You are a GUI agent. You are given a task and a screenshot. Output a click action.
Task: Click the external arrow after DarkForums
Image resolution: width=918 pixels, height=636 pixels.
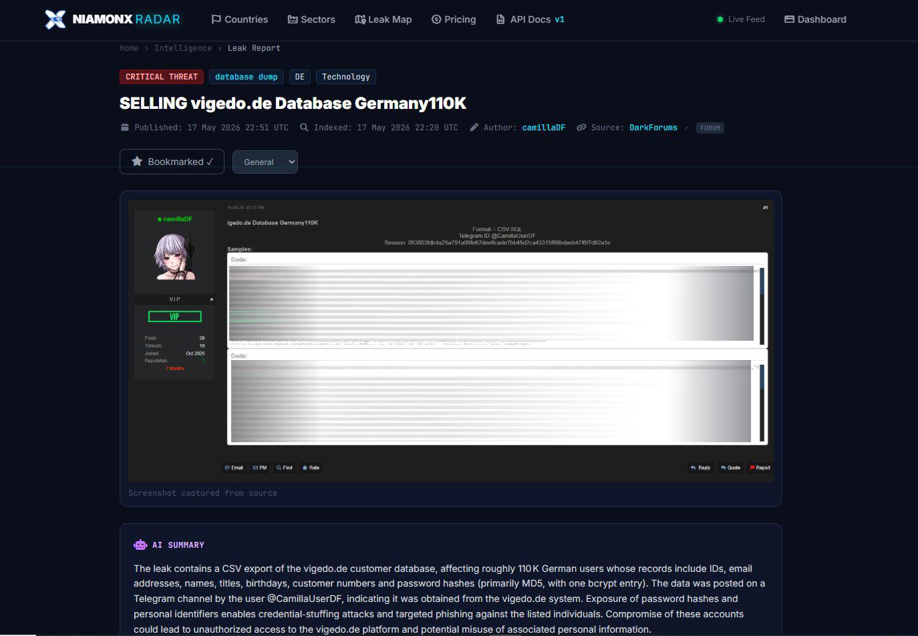[x=686, y=128]
